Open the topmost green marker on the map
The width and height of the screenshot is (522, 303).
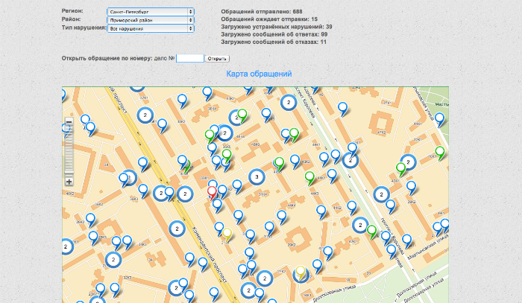tap(242, 115)
